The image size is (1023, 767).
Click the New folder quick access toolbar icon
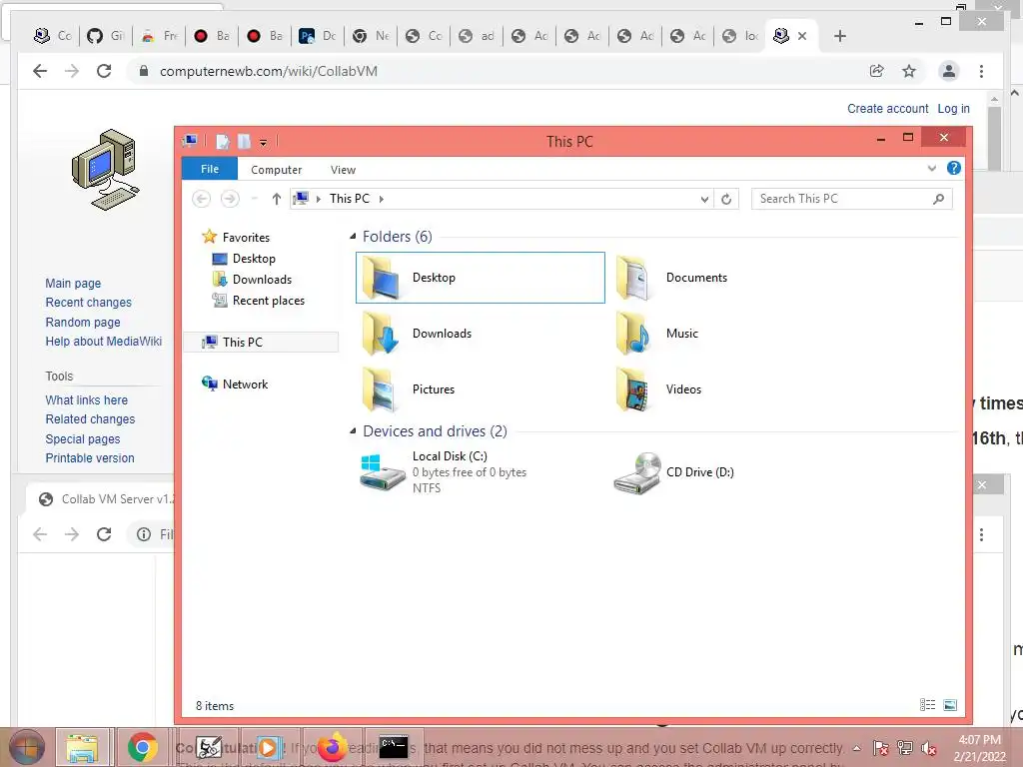(x=244, y=142)
